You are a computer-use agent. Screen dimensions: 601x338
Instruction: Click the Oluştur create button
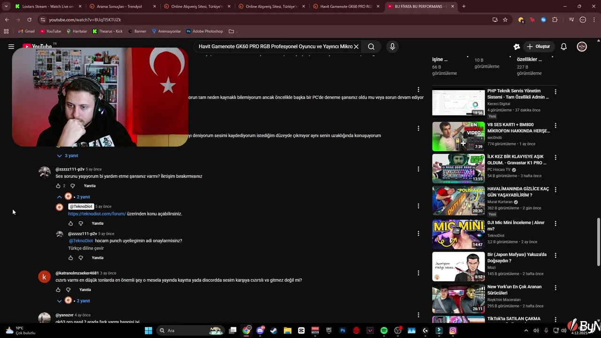pyautogui.click(x=538, y=46)
